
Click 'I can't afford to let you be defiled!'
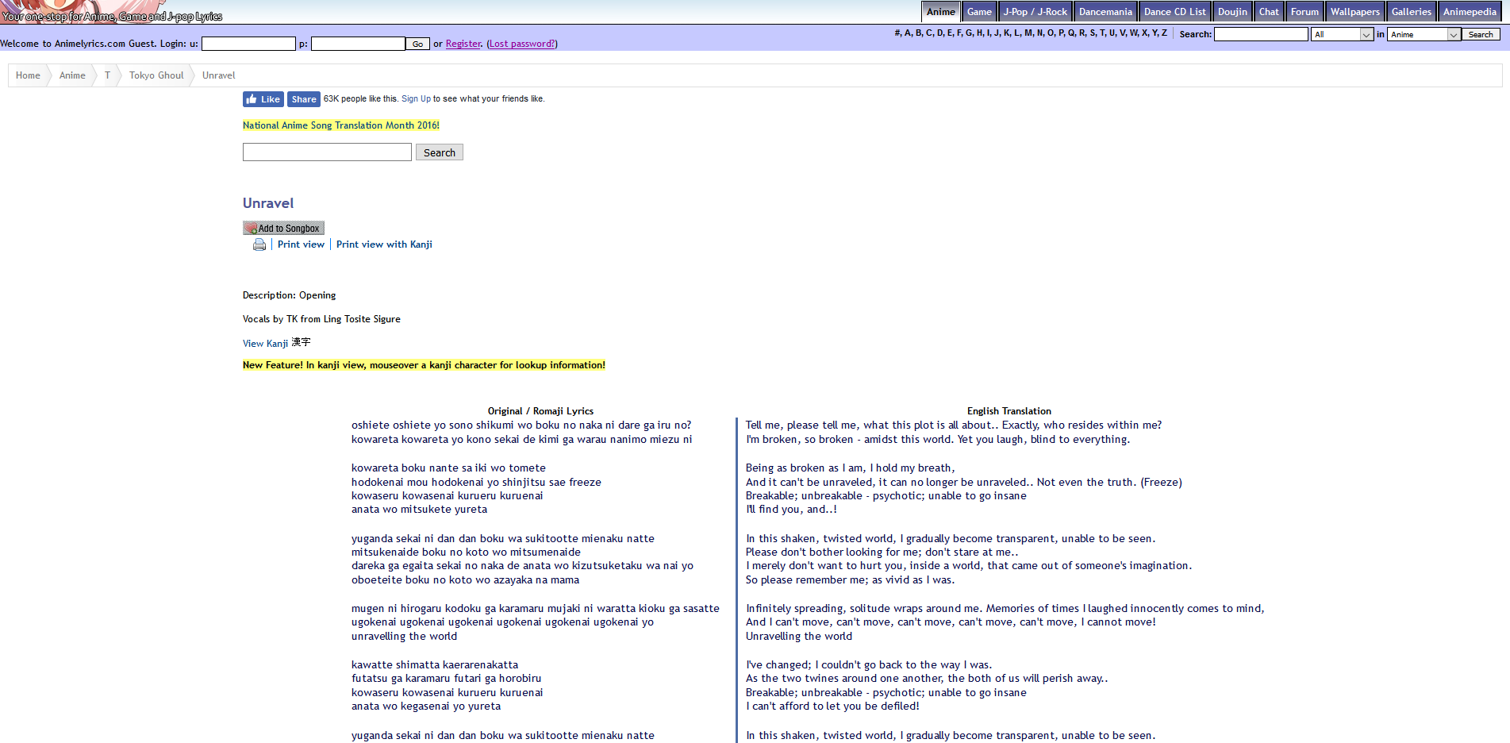[832, 706]
